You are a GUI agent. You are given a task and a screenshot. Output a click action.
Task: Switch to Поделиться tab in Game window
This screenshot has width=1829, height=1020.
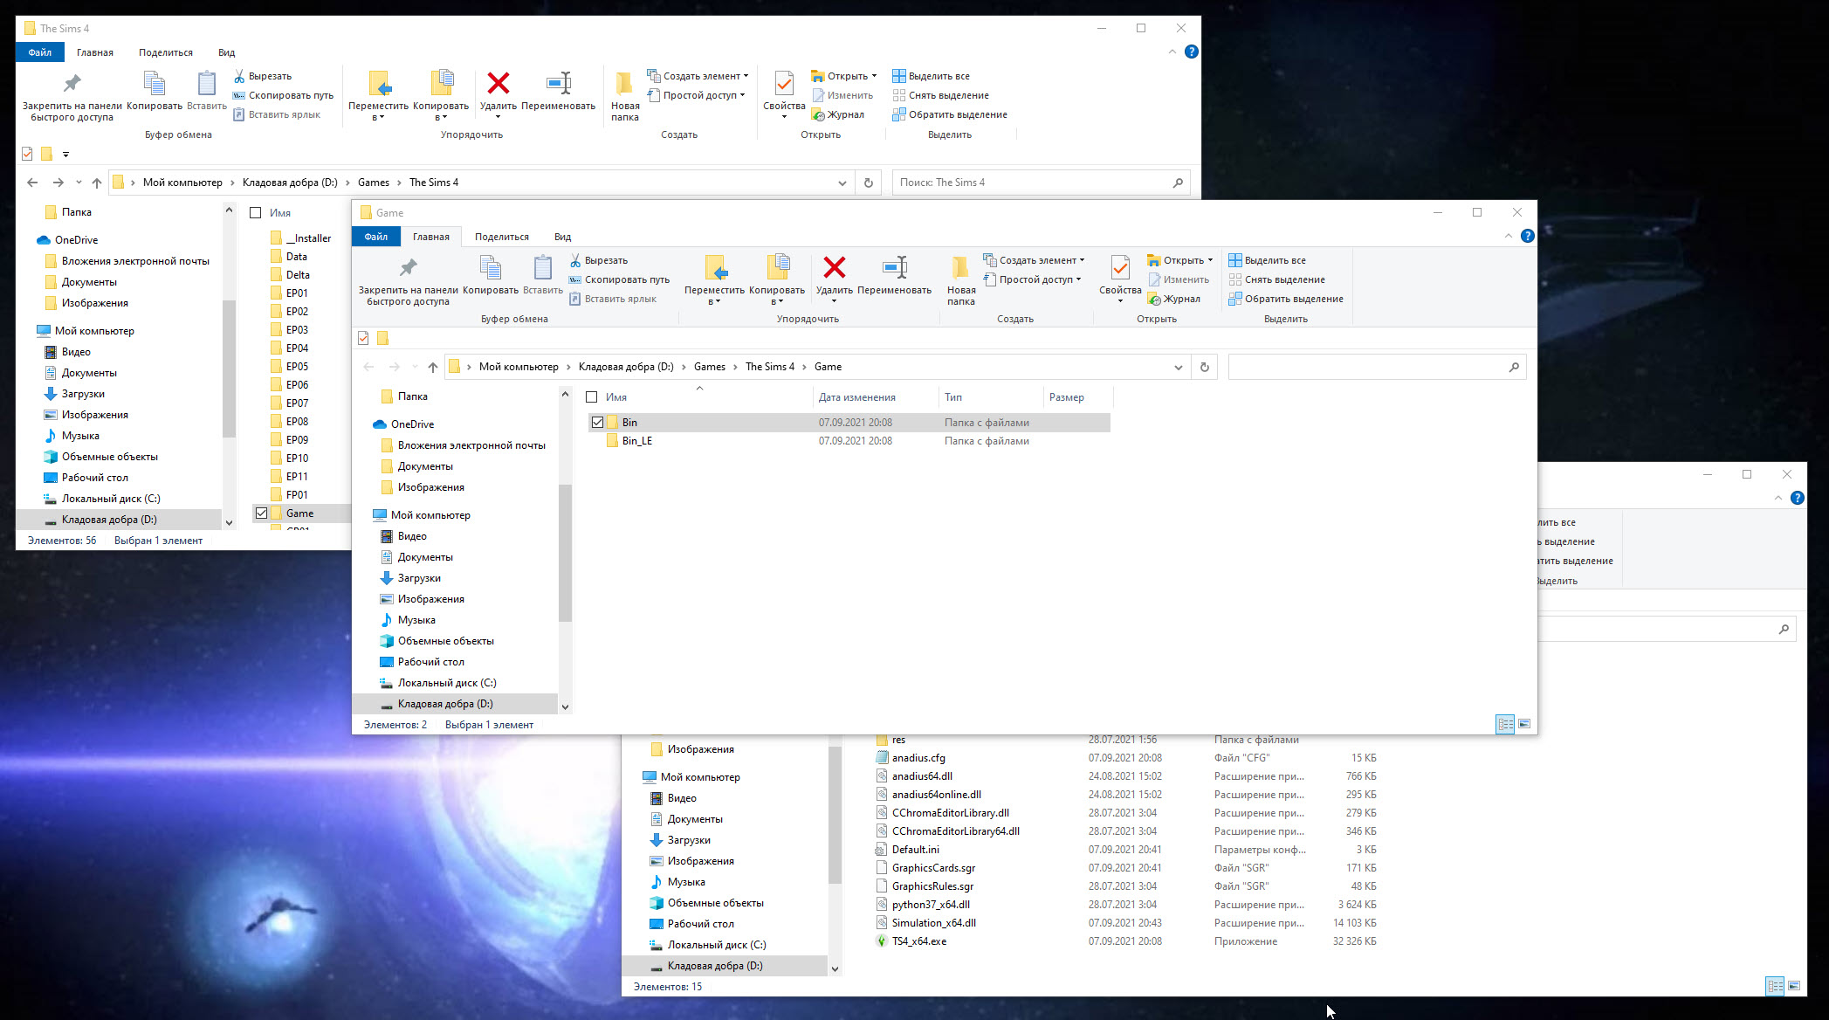(x=502, y=237)
